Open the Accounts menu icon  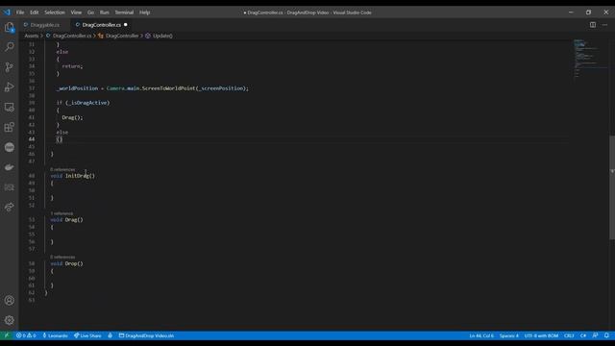[10, 301]
